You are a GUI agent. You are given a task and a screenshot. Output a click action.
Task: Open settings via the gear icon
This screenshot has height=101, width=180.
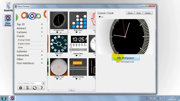(x=21, y=88)
